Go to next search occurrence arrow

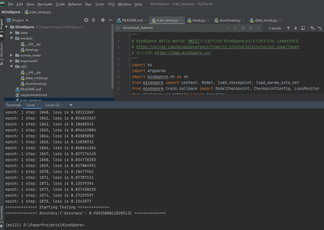point(296,28)
